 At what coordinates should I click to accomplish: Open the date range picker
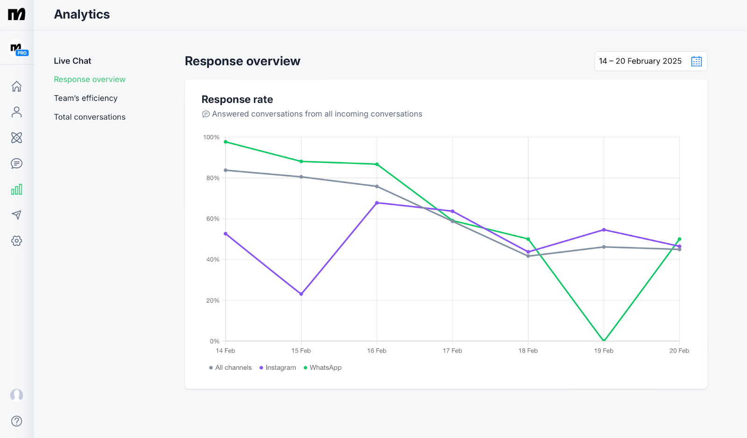pyautogui.click(x=641, y=61)
